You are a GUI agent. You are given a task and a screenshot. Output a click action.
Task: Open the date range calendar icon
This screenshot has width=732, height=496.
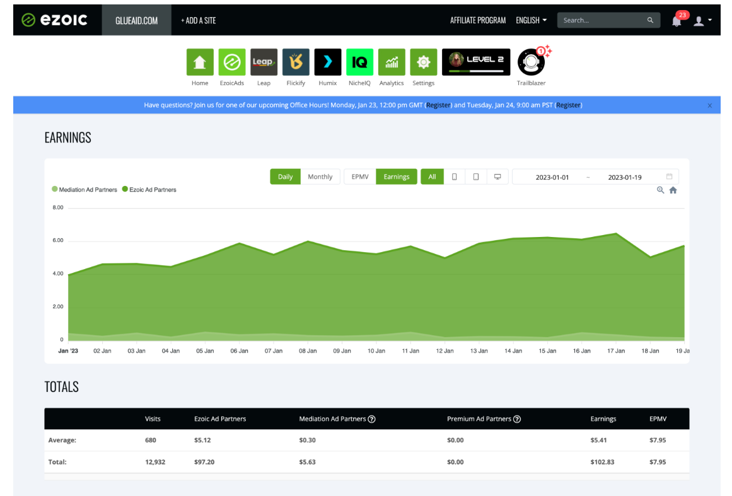click(670, 176)
